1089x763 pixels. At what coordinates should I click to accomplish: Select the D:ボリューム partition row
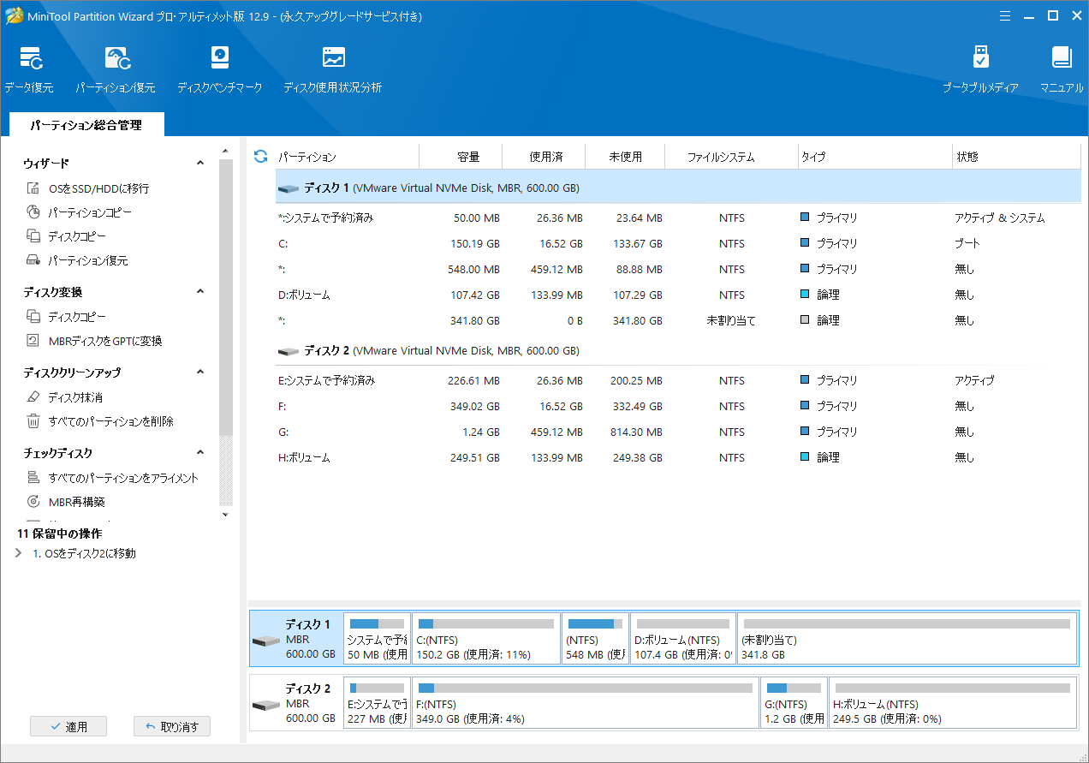pos(678,295)
